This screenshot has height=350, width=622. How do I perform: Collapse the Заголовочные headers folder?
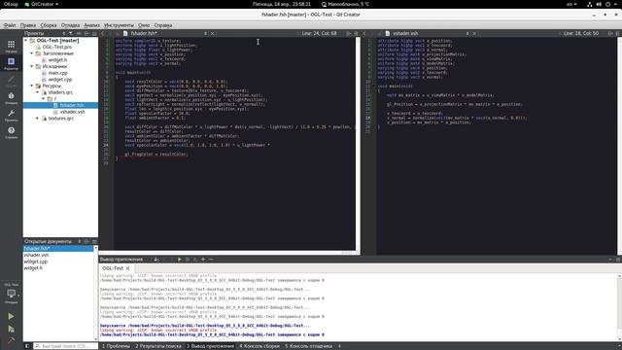point(32,53)
